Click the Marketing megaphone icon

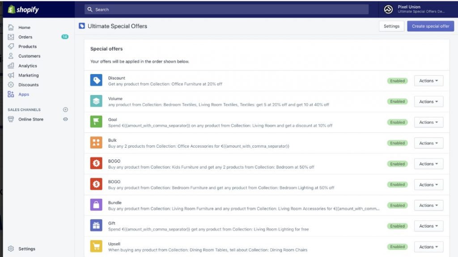point(11,75)
